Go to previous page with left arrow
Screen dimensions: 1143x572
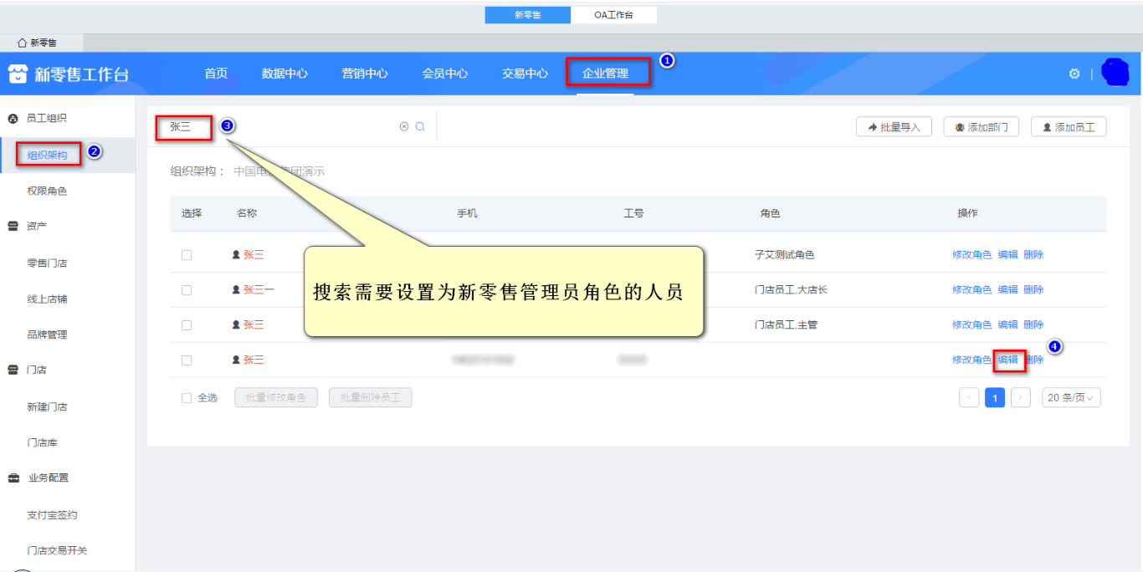969,398
